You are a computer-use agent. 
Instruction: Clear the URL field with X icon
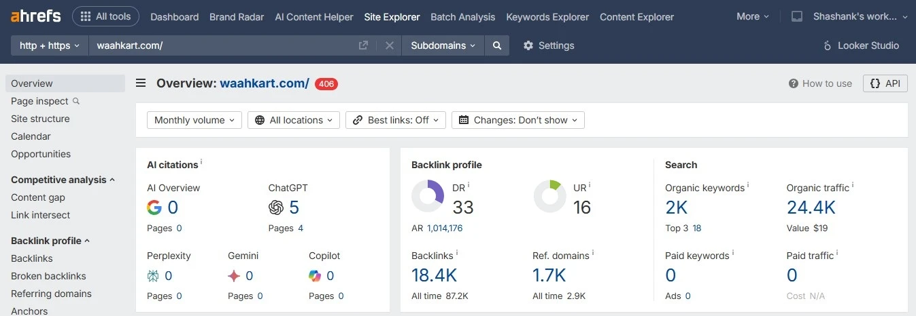[390, 45]
